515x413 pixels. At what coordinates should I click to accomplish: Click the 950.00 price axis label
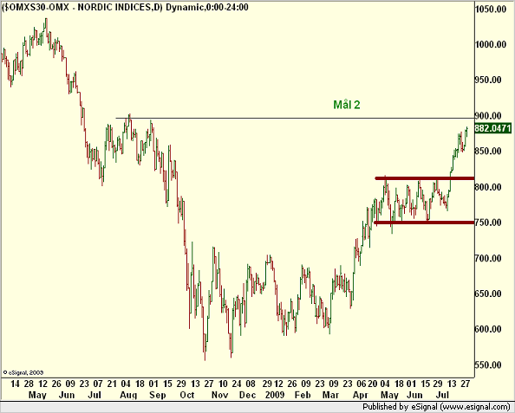click(x=488, y=80)
